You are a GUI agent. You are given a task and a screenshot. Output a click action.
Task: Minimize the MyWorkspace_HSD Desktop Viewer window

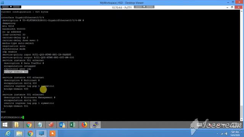(228, 2)
